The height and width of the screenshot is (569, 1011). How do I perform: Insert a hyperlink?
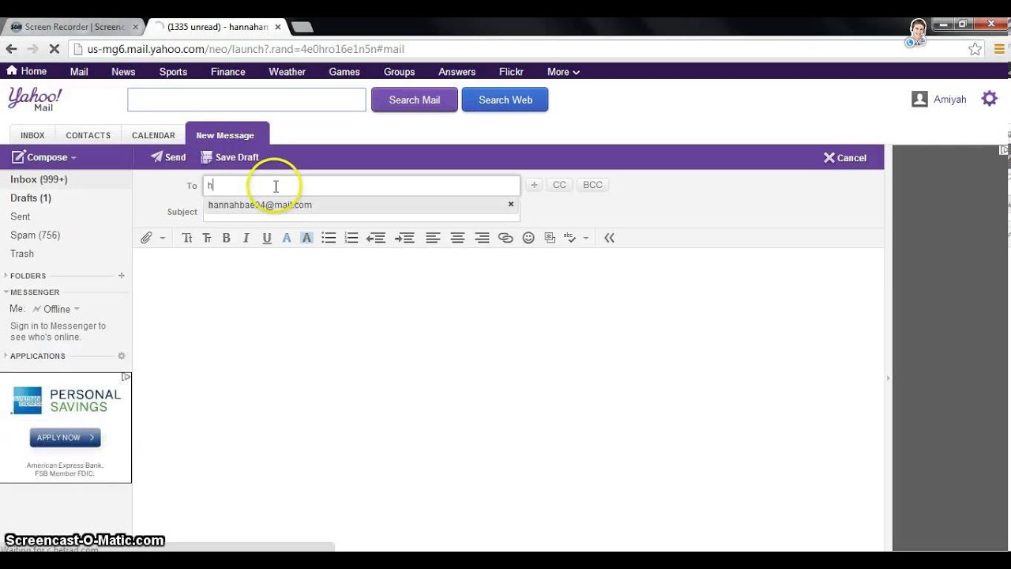pyautogui.click(x=505, y=238)
